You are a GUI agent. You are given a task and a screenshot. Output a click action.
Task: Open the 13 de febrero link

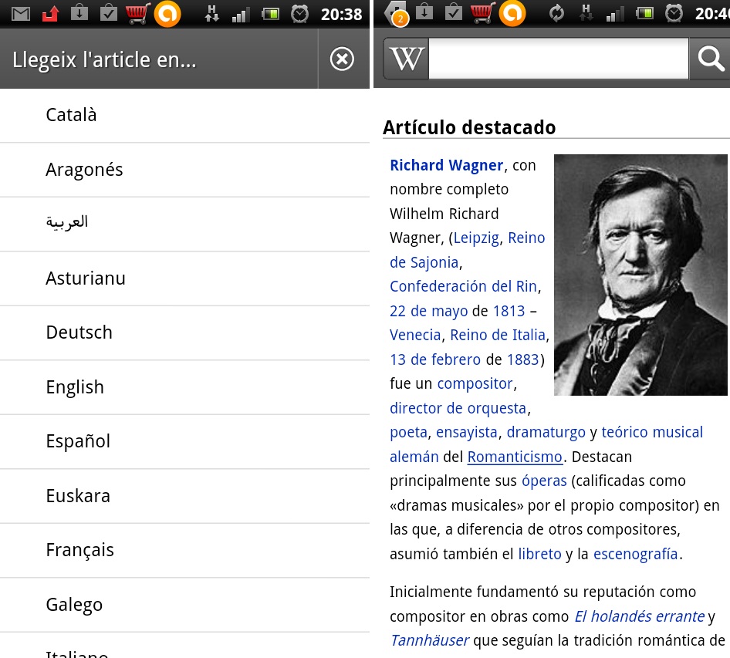pos(434,359)
